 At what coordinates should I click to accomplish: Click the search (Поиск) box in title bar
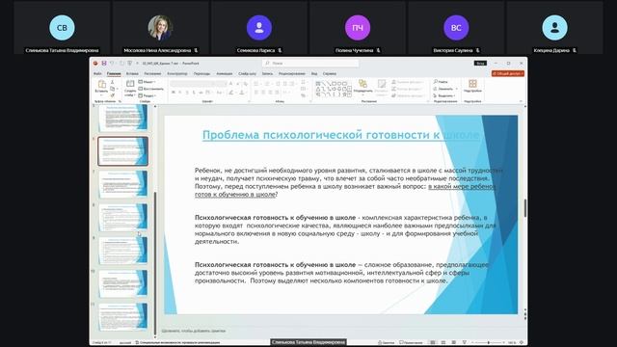(x=310, y=63)
